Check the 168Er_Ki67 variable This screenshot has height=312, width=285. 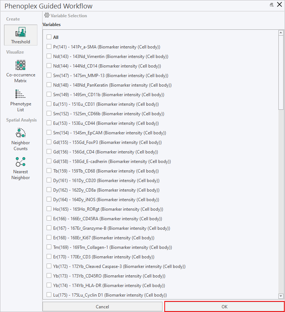click(49, 237)
